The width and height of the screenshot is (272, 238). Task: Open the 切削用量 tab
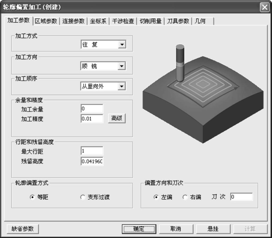[150, 21]
